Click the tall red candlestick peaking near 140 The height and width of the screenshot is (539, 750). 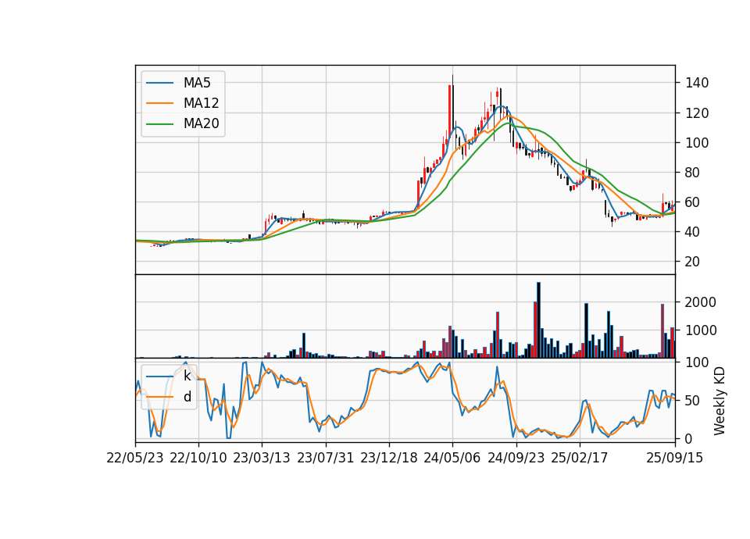click(x=450, y=111)
